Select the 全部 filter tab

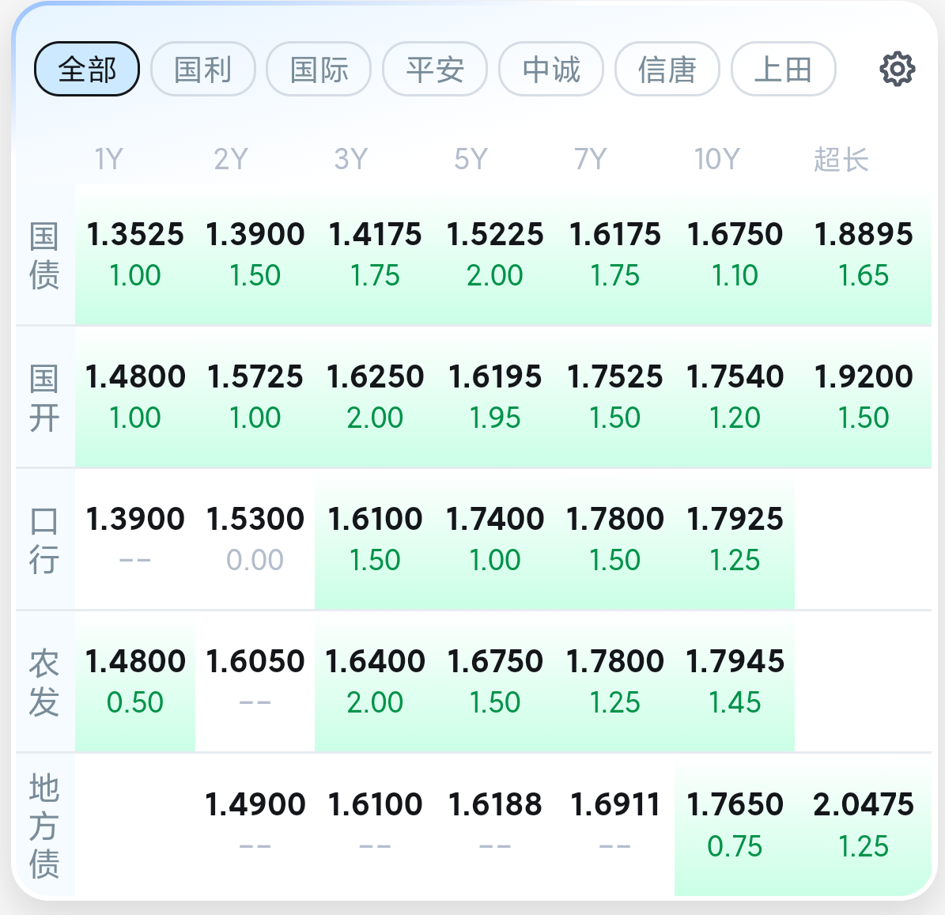click(87, 69)
